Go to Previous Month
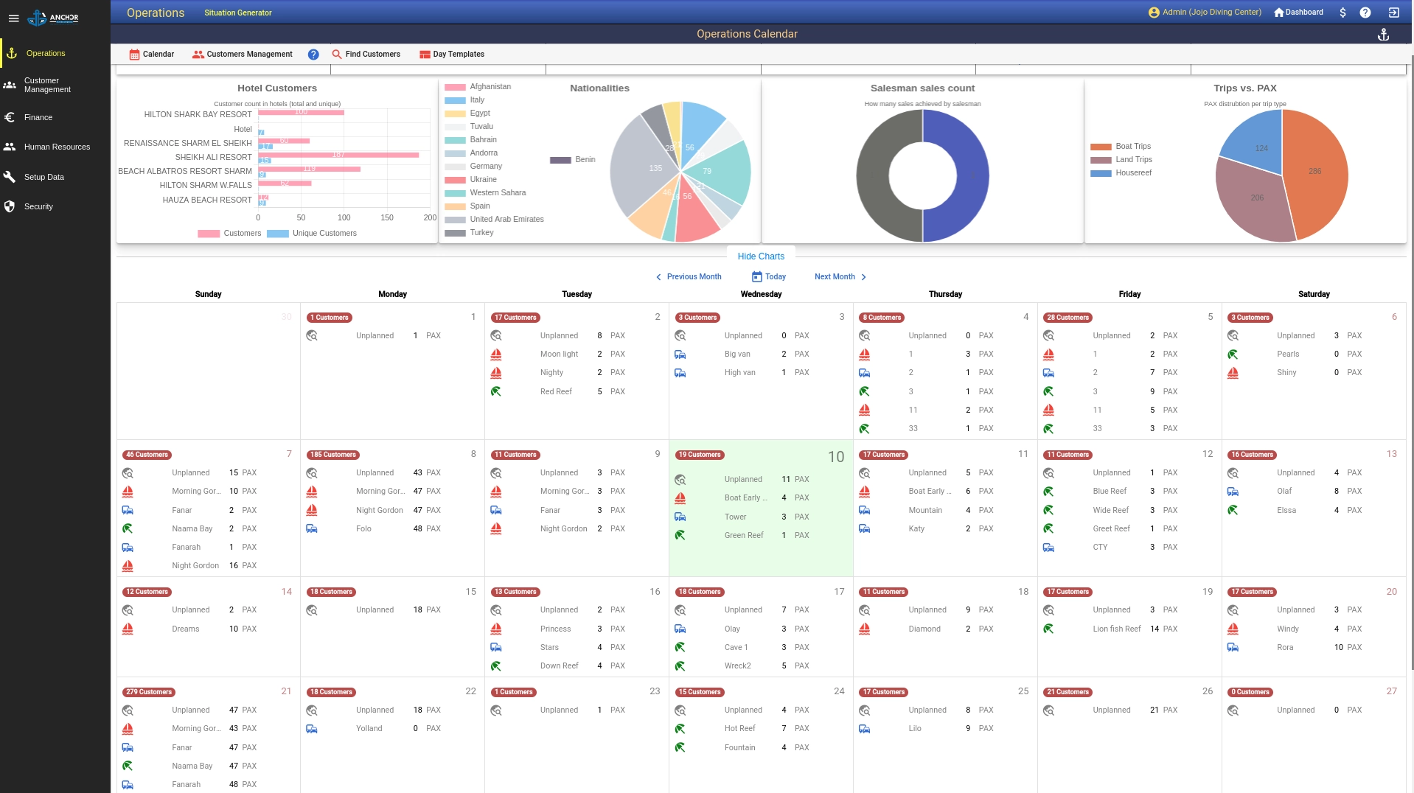 689,276
